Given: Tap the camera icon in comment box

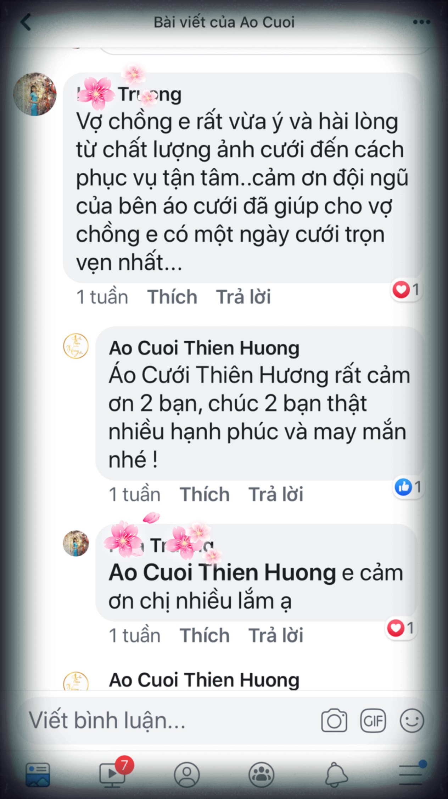Looking at the screenshot, I should tap(334, 720).
